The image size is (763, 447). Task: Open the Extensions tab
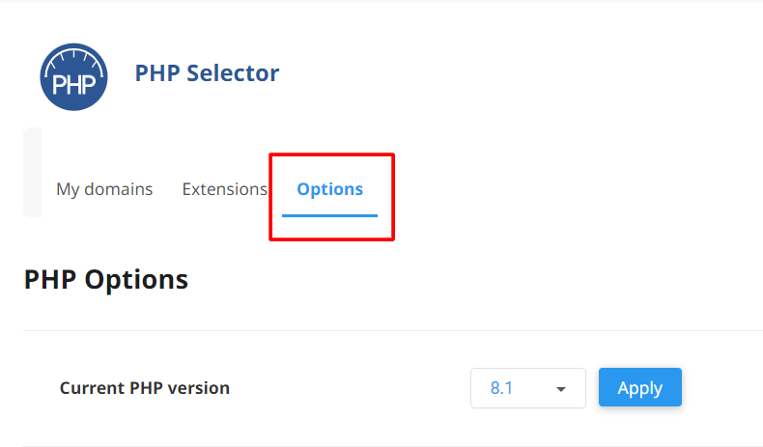(x=224, y=189)
